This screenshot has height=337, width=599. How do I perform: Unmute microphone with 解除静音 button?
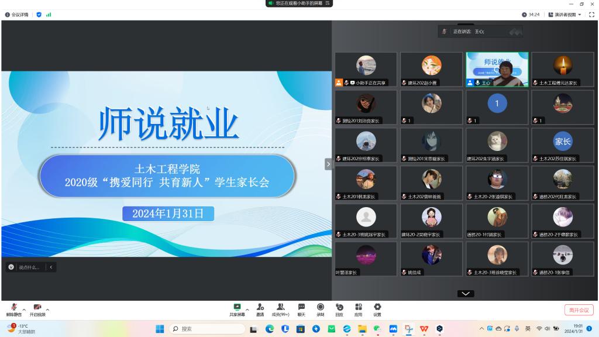pos(13,309)
